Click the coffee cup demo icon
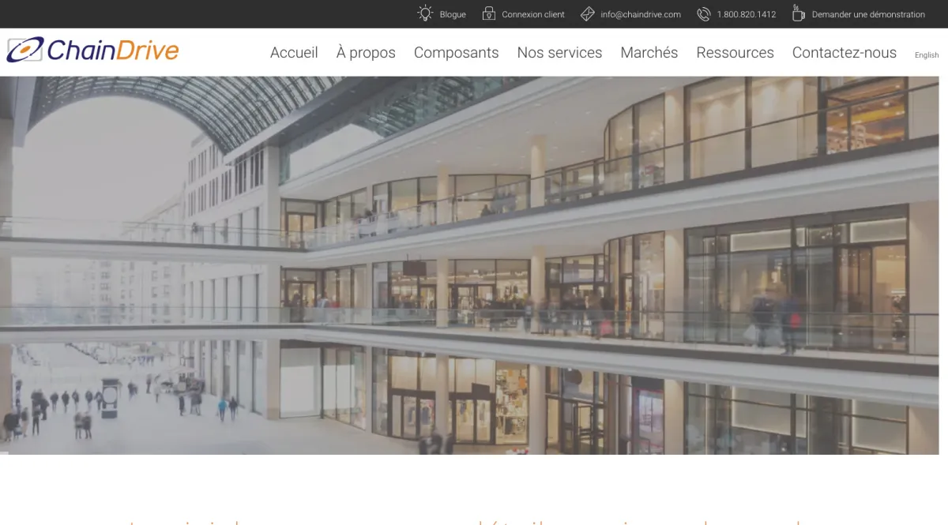The image size is (948, 525). (798, 13)
